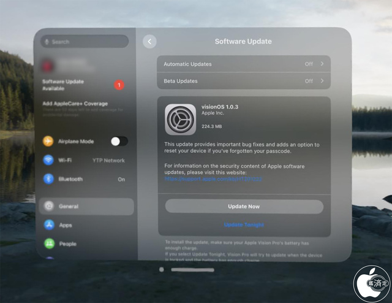Open Automatic Updates row
This screenshot has height=303, width=392.
click(x=244, y=64)
